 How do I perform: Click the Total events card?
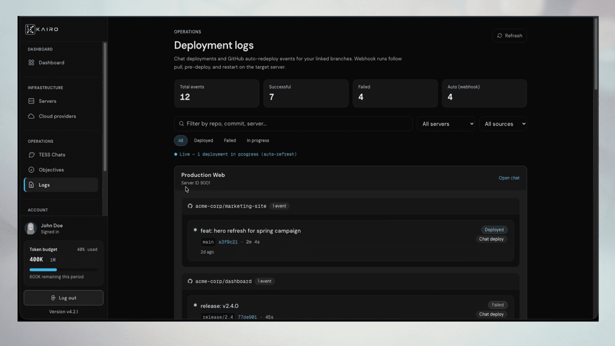[x=217, y=93]
